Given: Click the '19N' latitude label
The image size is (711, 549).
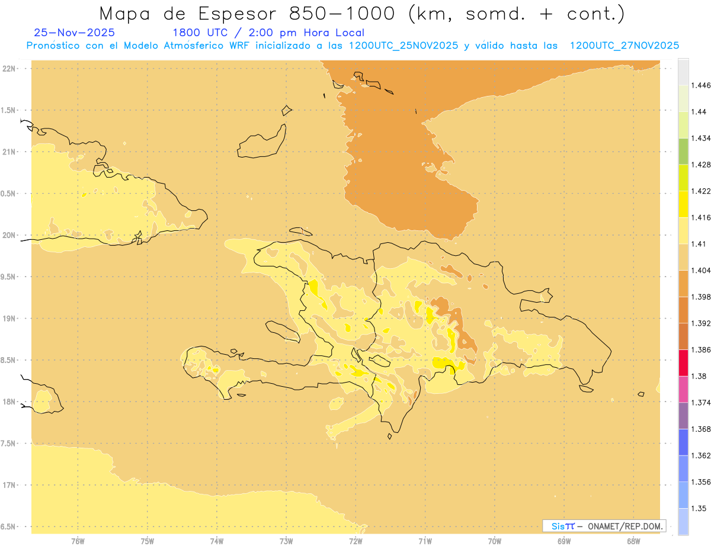Looking at the screenshot, I should tap(8, 319).
